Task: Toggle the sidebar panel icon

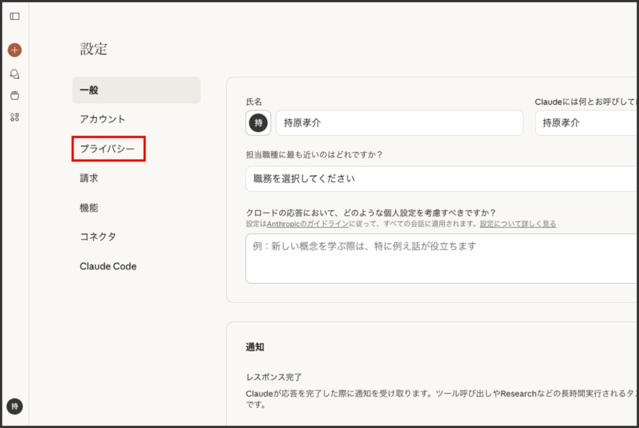Action: [x=15, y=17]
